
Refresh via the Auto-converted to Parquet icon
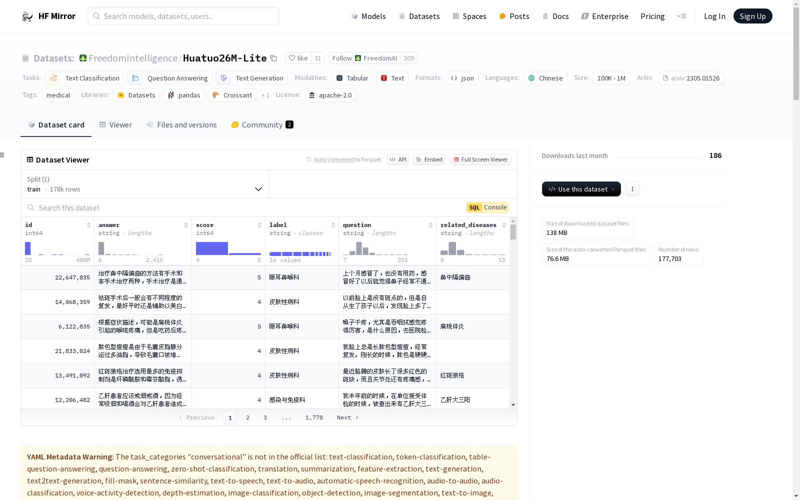[308, 159]
